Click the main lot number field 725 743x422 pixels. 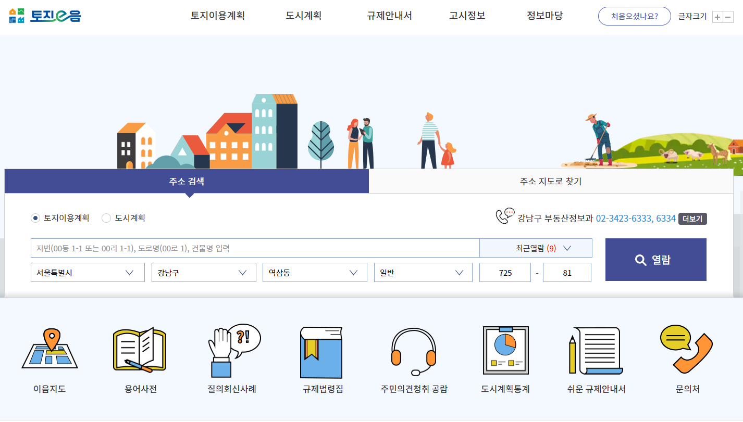505,273
